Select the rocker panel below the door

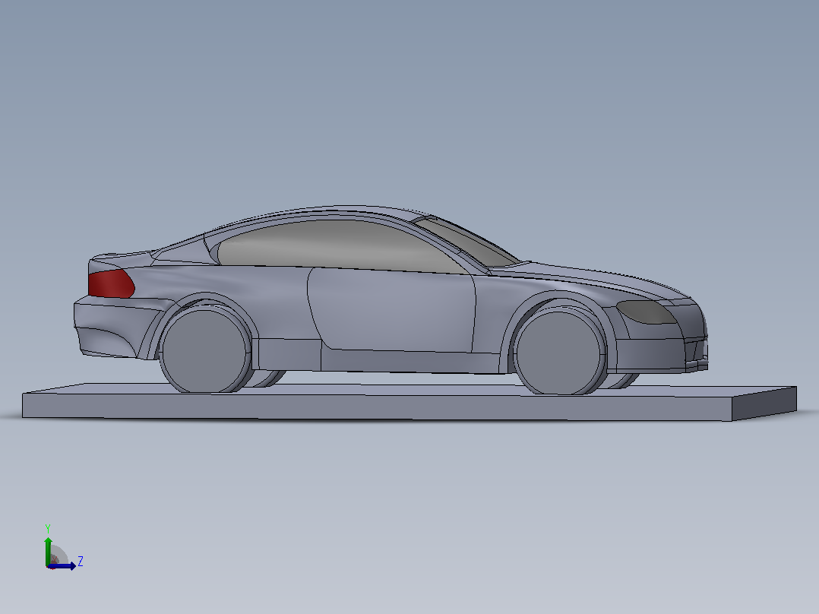pyautogui.click(x=410, y=360)
